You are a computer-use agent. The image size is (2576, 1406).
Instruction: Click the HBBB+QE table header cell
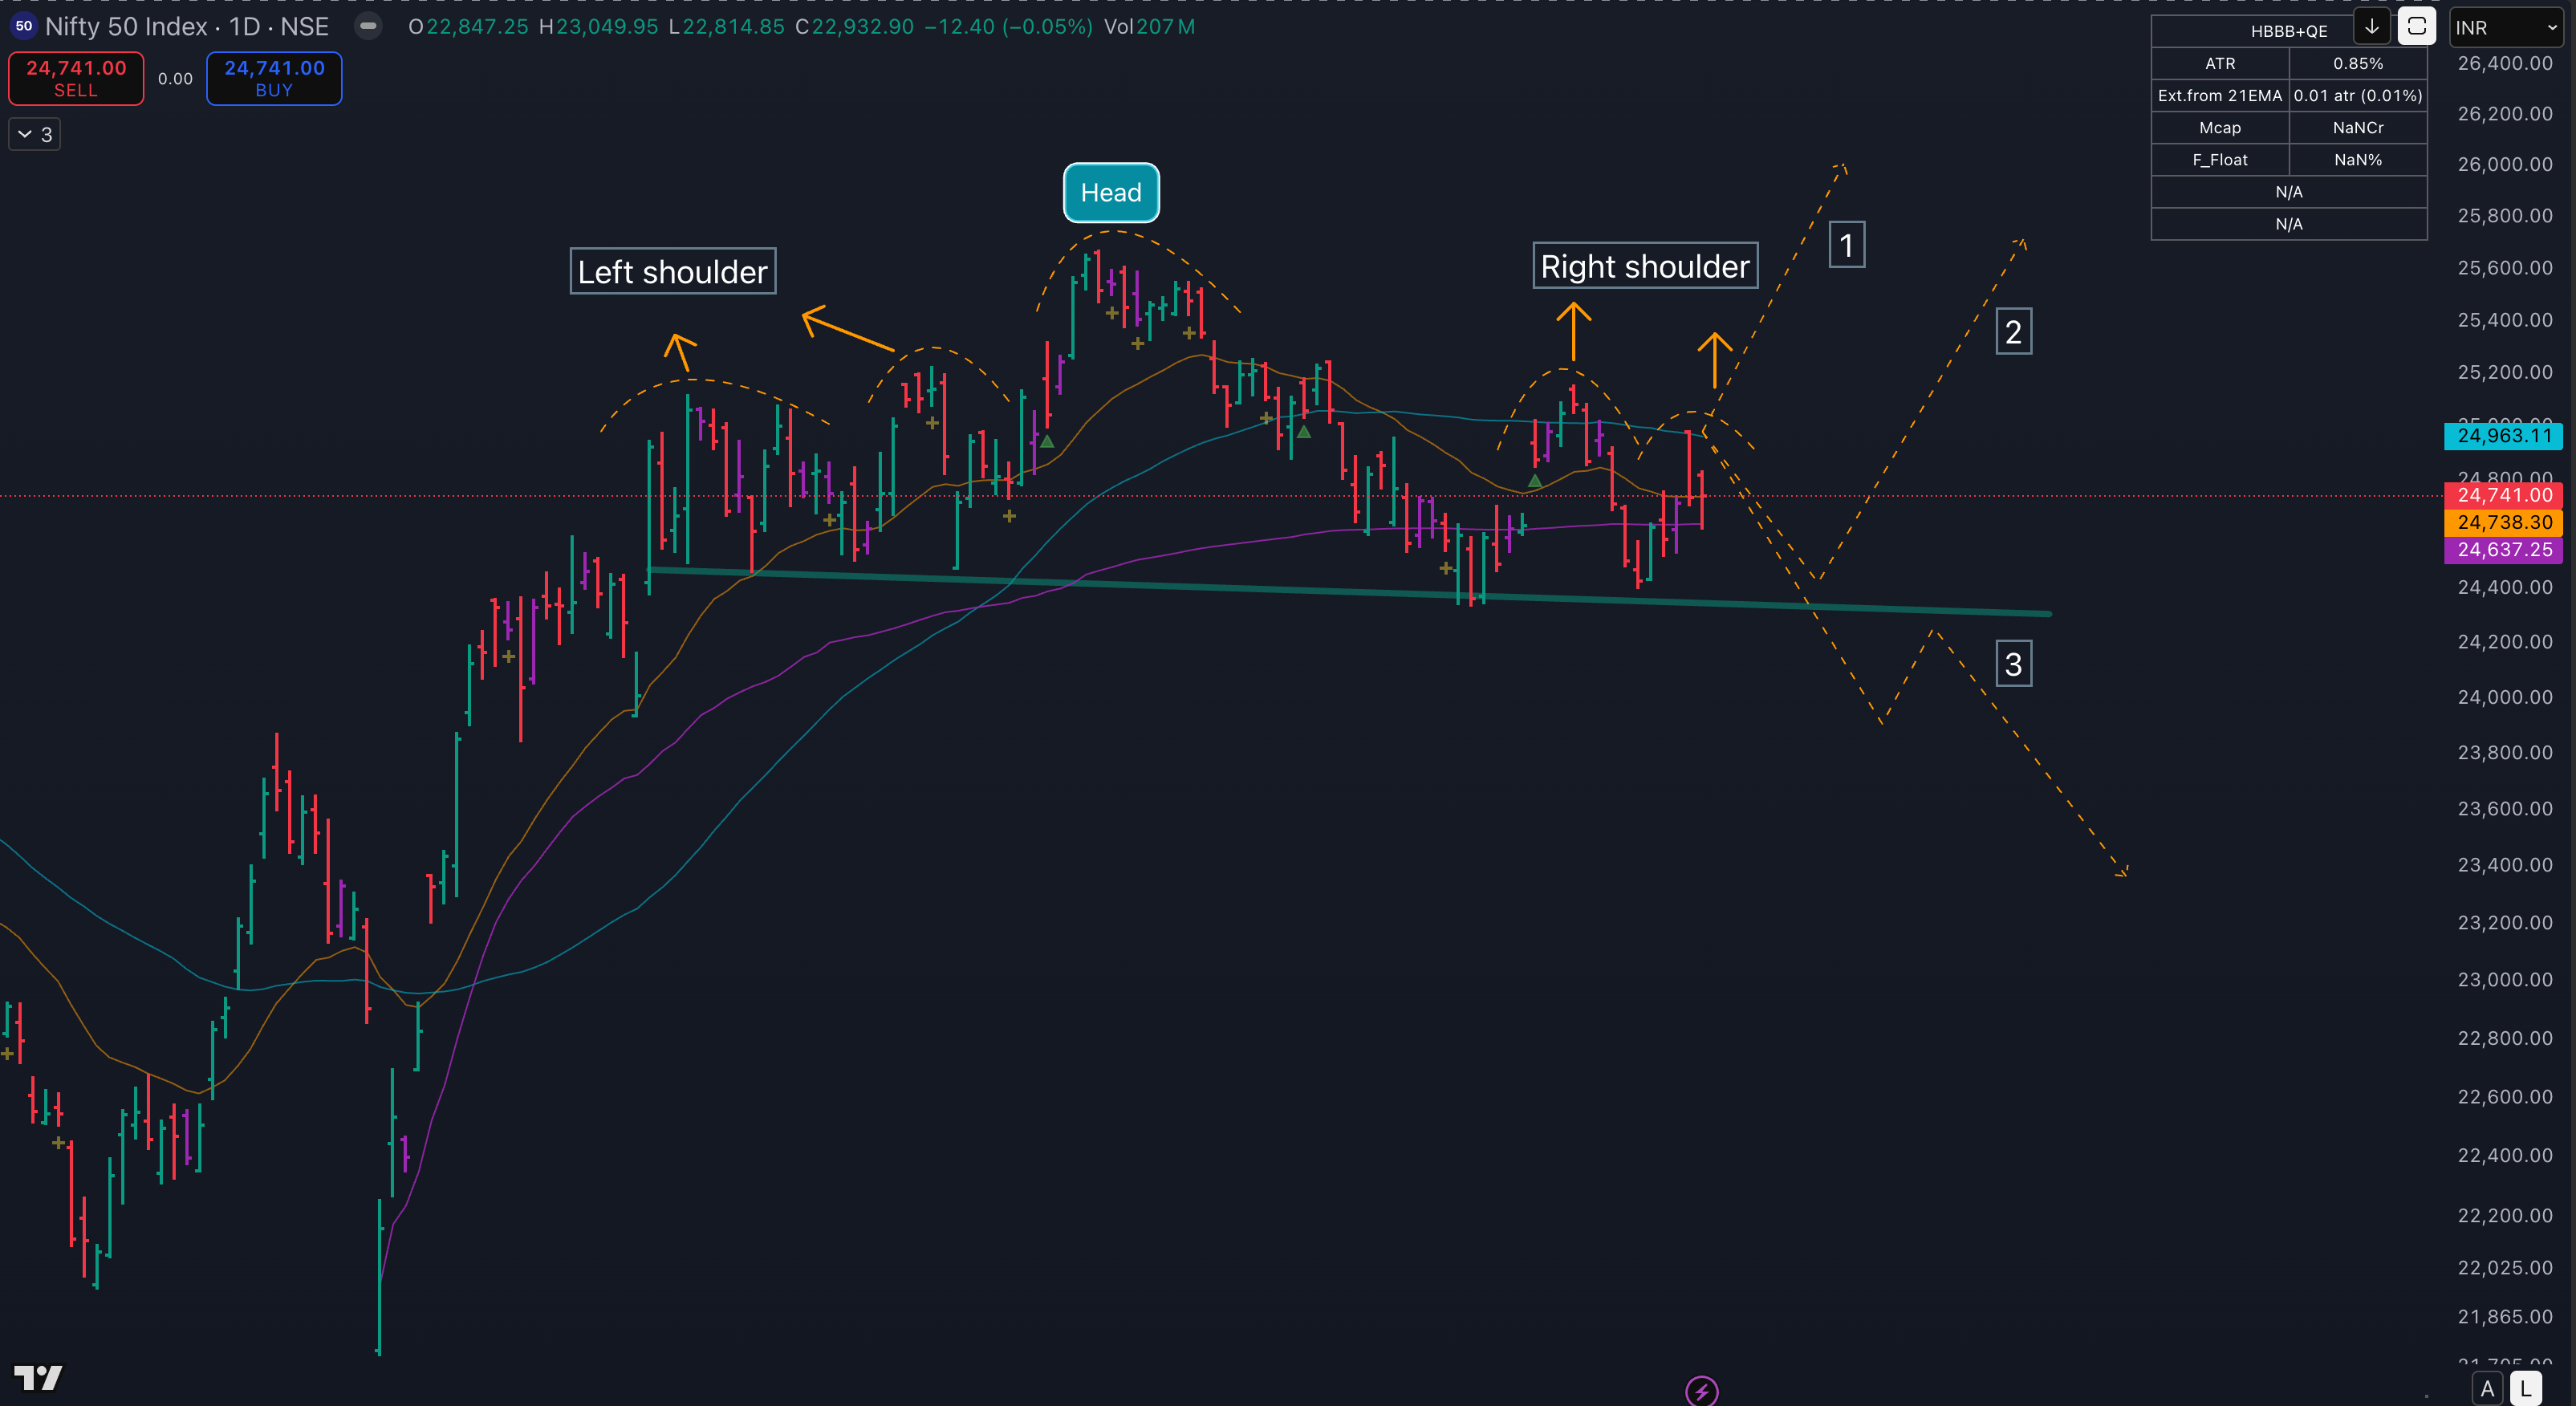pyautogui.click(x=2288, y=31)
